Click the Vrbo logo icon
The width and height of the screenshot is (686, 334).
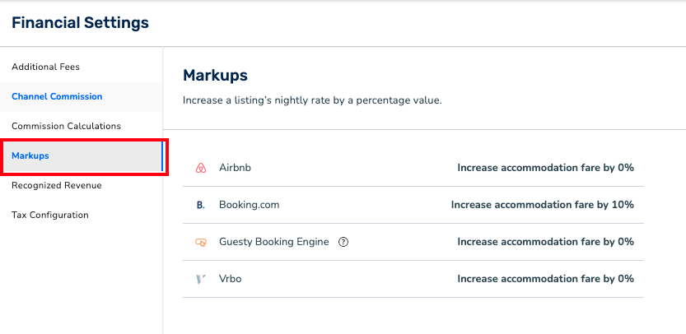tap(200, 279)
